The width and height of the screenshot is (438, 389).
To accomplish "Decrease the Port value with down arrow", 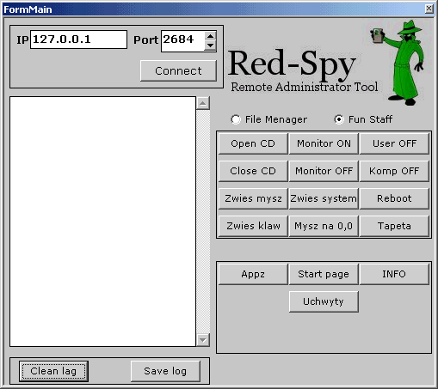I will [210, 46].
